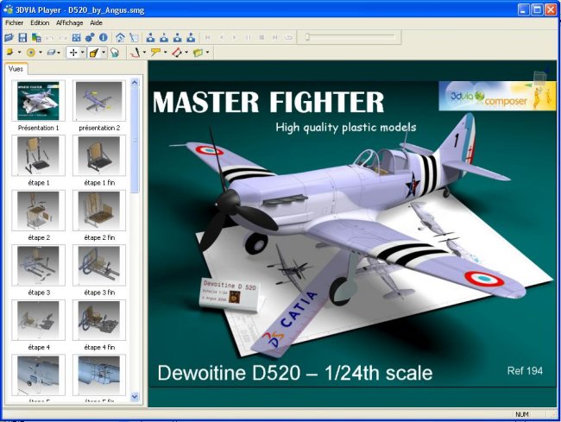The image size is (561, 422).
Task: Click the Open file folder icon
Action: [9, 38]
